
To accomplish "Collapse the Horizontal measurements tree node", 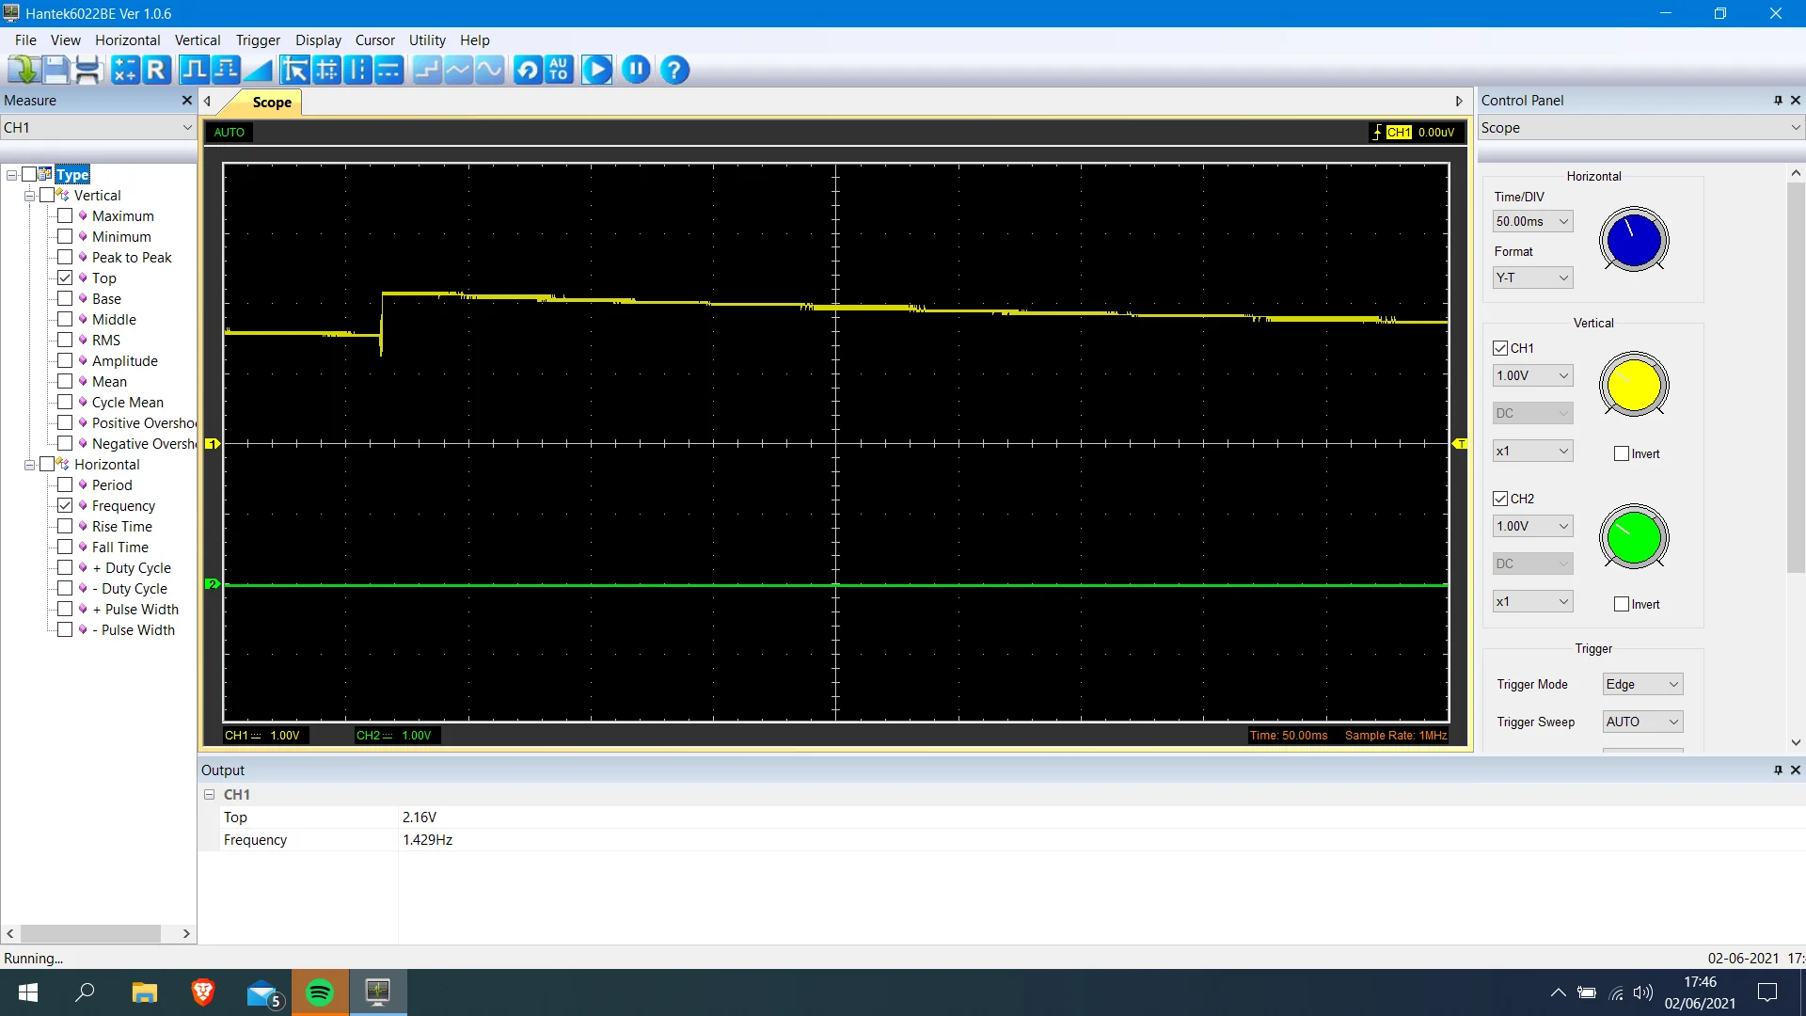I will (x=29, y=465).
